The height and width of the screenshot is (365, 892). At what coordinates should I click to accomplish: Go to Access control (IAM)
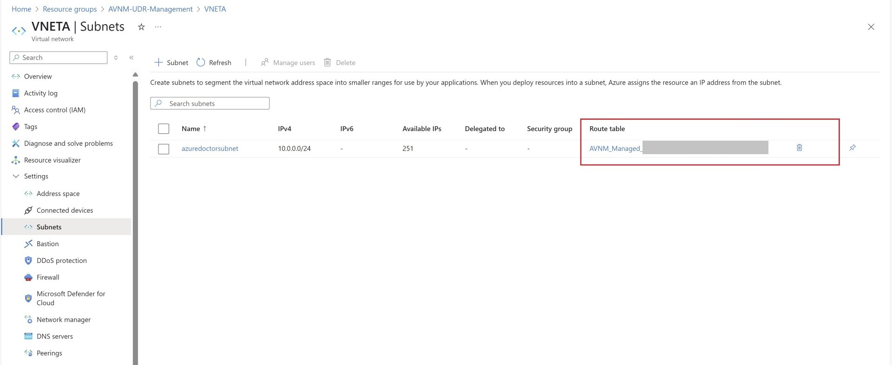click(55, 110)
